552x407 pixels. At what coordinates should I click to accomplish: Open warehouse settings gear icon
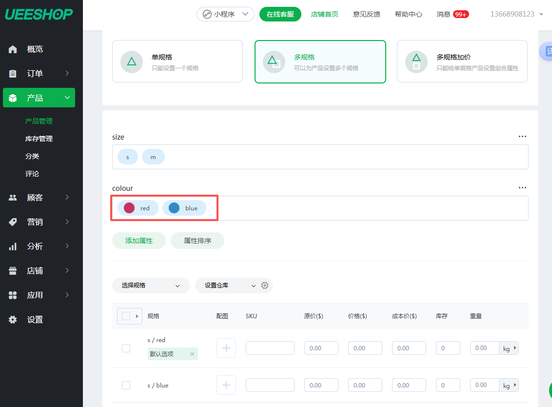(265, 285)
